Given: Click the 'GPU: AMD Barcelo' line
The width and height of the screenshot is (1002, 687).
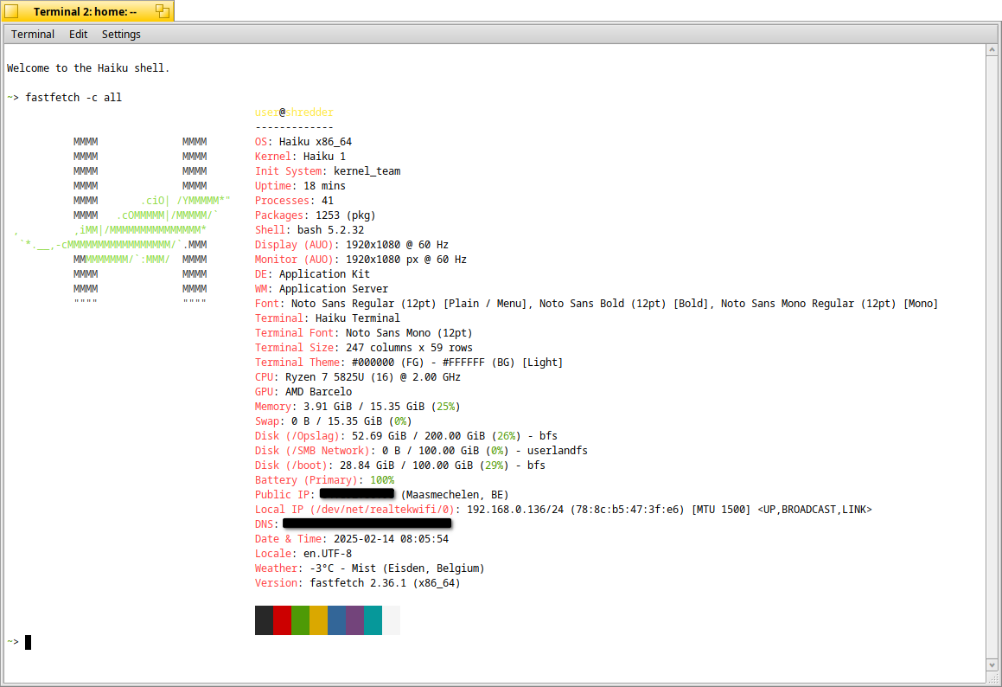Looking at the screenshot, I should click(x=303, y=391).
